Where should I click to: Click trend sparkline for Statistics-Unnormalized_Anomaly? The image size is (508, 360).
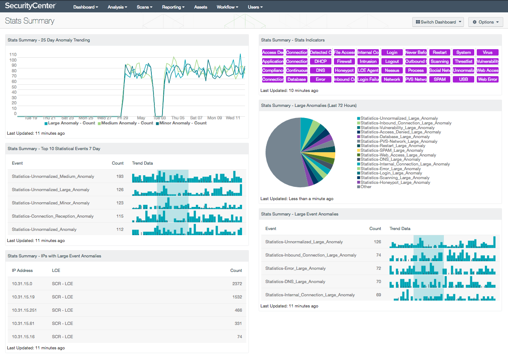[187, 230]
